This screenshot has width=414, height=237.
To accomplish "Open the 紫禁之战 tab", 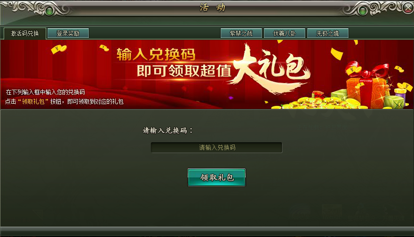I will pos(241,33).
